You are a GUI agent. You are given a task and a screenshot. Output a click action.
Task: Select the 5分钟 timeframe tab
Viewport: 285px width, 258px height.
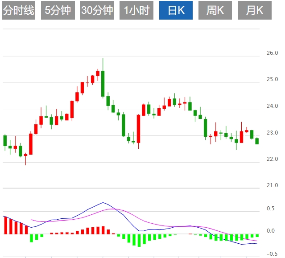58,10
